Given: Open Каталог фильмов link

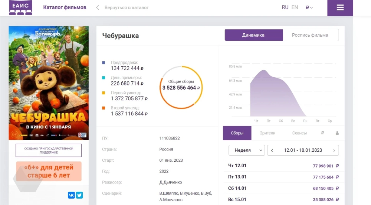Looking at the screenshot, I should pyautogui.click(x=65, y=7).
